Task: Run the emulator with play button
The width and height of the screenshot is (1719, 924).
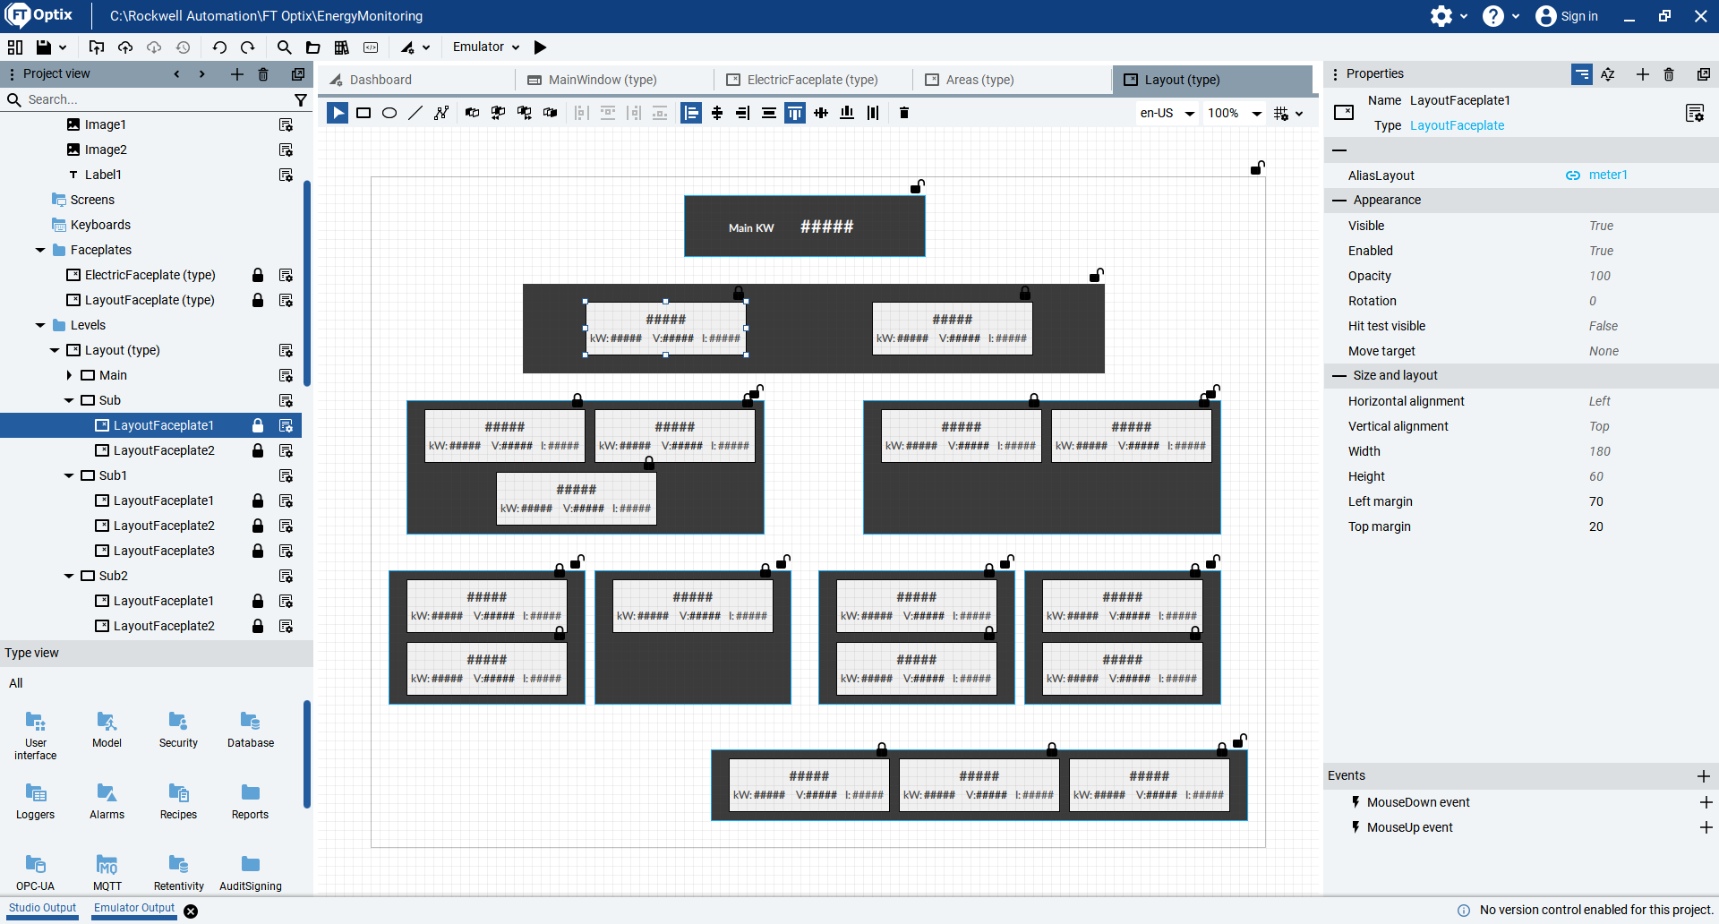Action: [540, 47]
